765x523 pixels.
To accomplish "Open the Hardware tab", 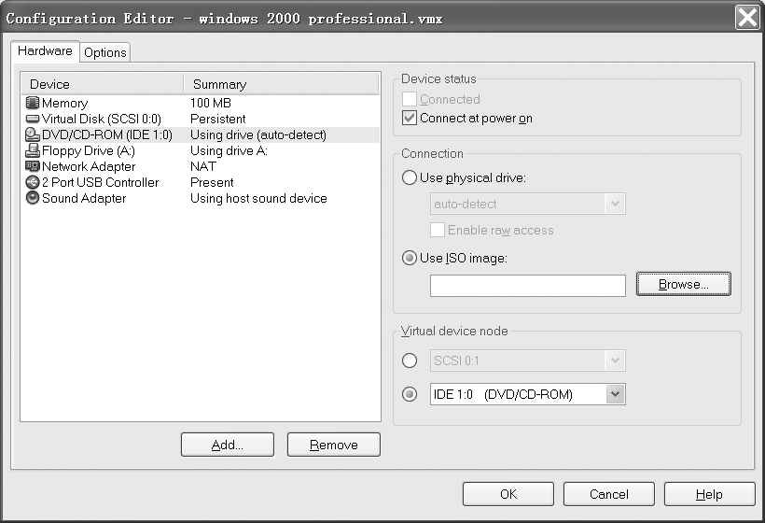I will [x=45, y=52].
